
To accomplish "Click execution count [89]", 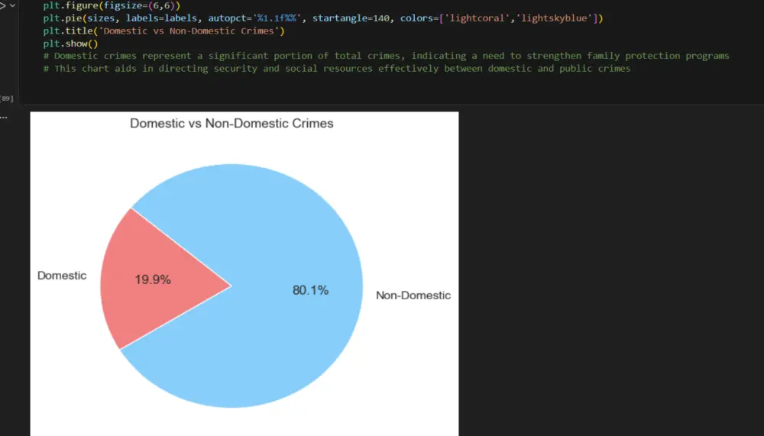I will (7, 99).
